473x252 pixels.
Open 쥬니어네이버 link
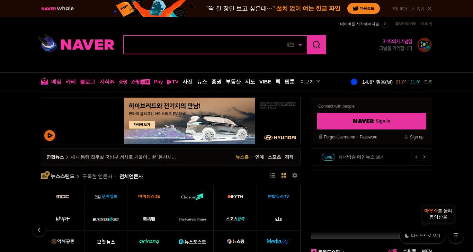click(x=405, y=24)
